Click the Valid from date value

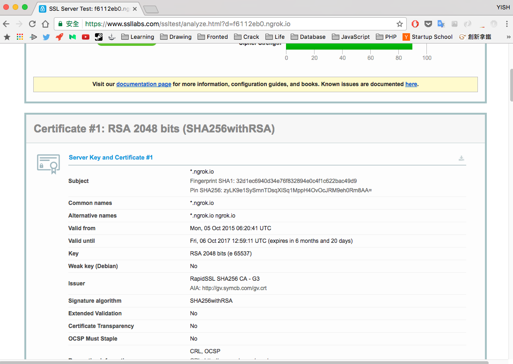pyautogui.click(x=231, y=228)
